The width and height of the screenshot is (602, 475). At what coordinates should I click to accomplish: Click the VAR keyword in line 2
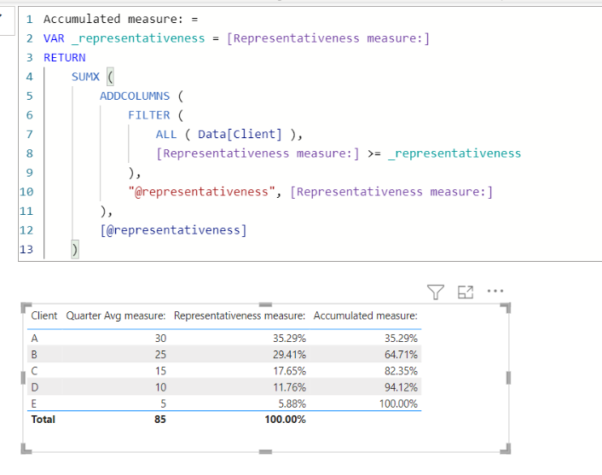[54, 38]
